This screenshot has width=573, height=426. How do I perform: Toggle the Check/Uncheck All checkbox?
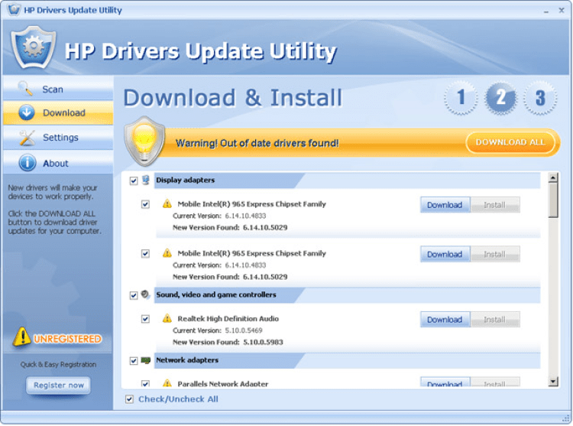[x=129, y=399]
